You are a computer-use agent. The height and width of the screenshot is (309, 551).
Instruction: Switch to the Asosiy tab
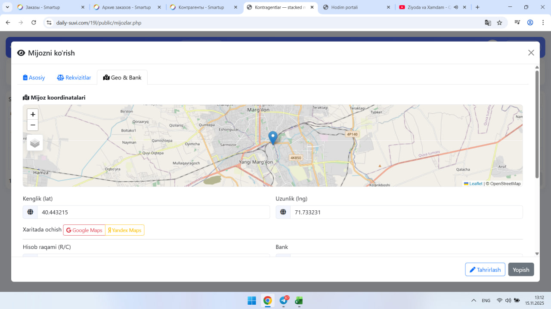point(34,78)
